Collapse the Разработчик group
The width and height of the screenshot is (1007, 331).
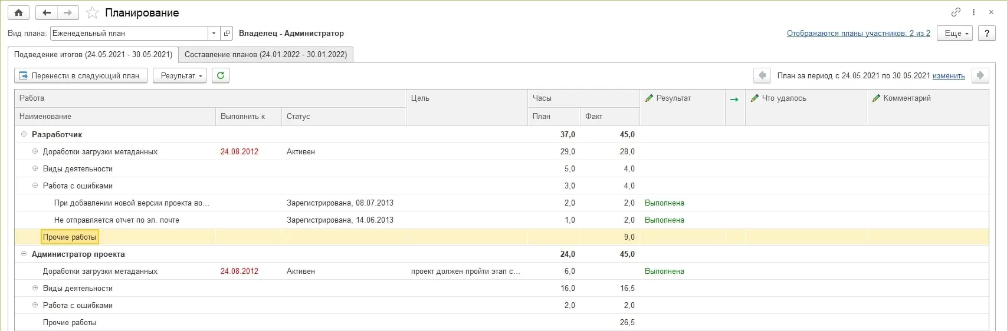[x=24, y=134]
